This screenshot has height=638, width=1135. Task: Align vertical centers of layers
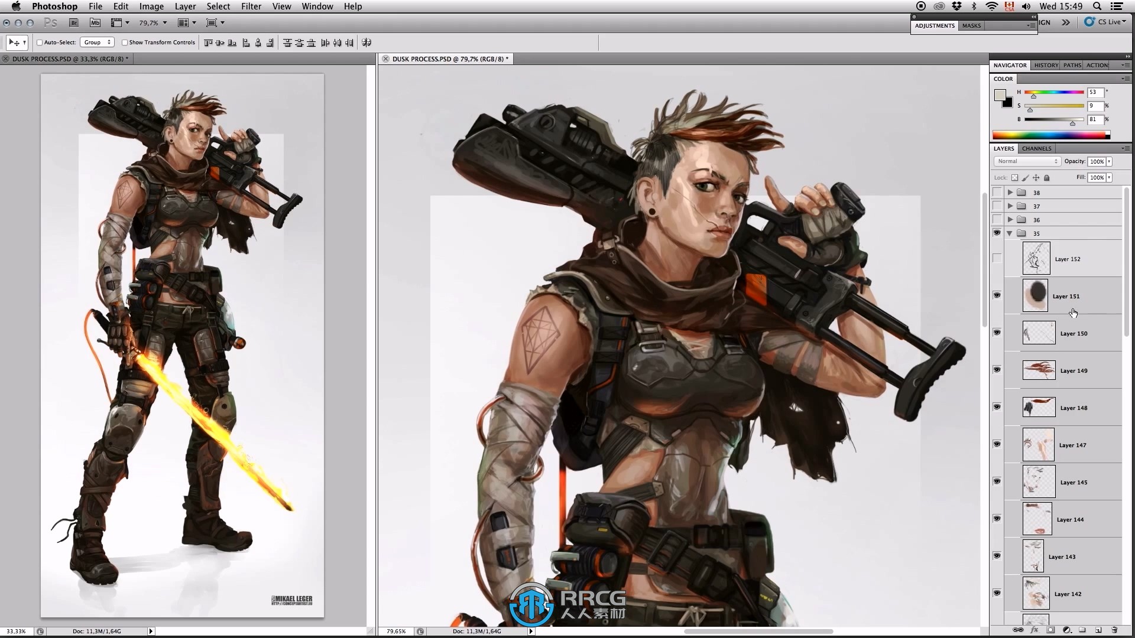click(220, 43)
